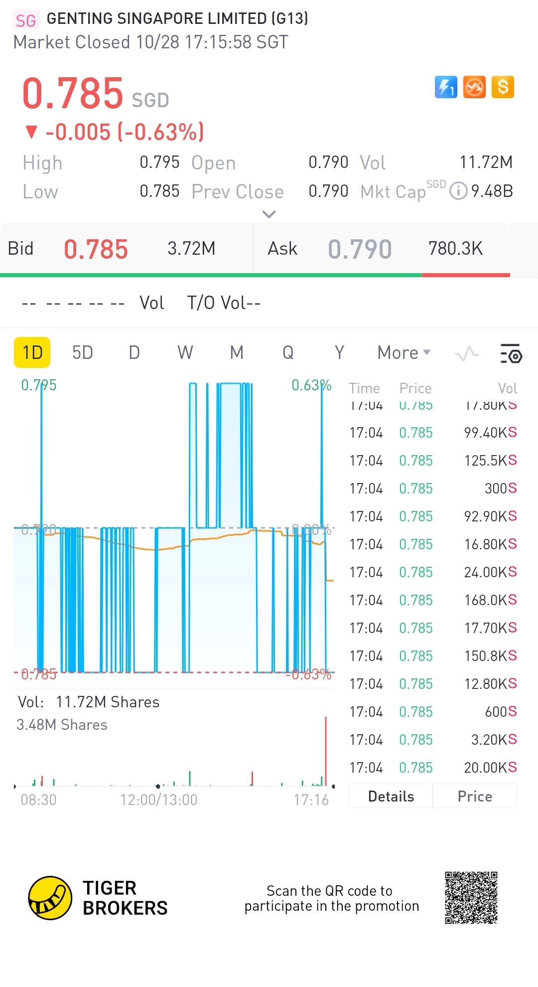
Task: Tap Scan the QR code promotion text
Action: [332, 898]
